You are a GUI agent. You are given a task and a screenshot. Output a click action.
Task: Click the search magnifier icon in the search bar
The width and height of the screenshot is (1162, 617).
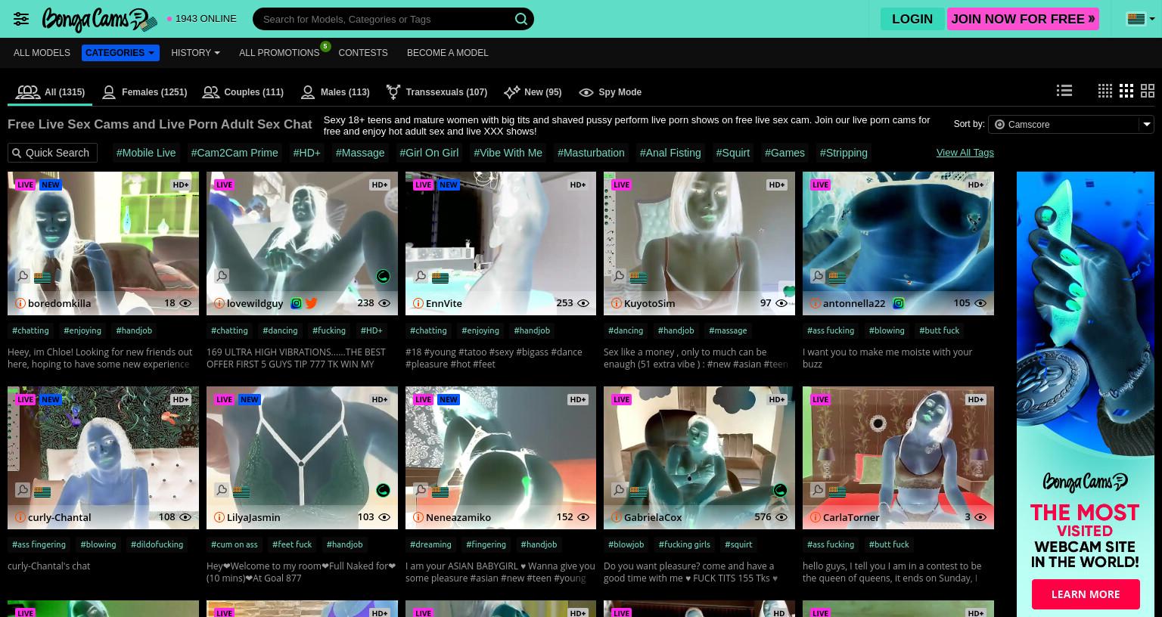click(521, 19)
